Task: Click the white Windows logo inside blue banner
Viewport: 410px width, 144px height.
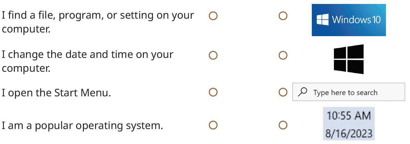Action: click(322, 20)
